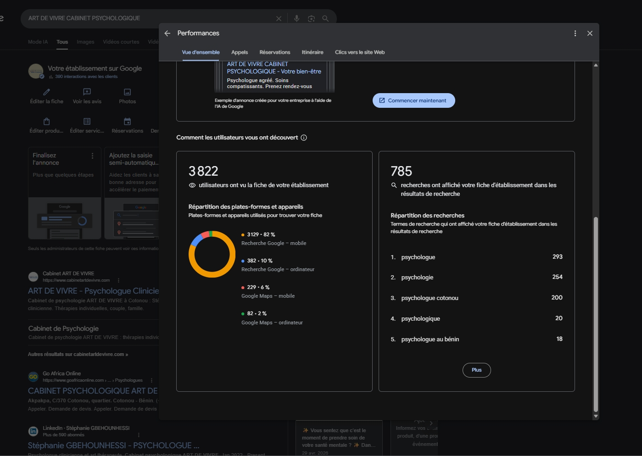Open Finalisez l'annonce card options menu

[x=93, y=156]
